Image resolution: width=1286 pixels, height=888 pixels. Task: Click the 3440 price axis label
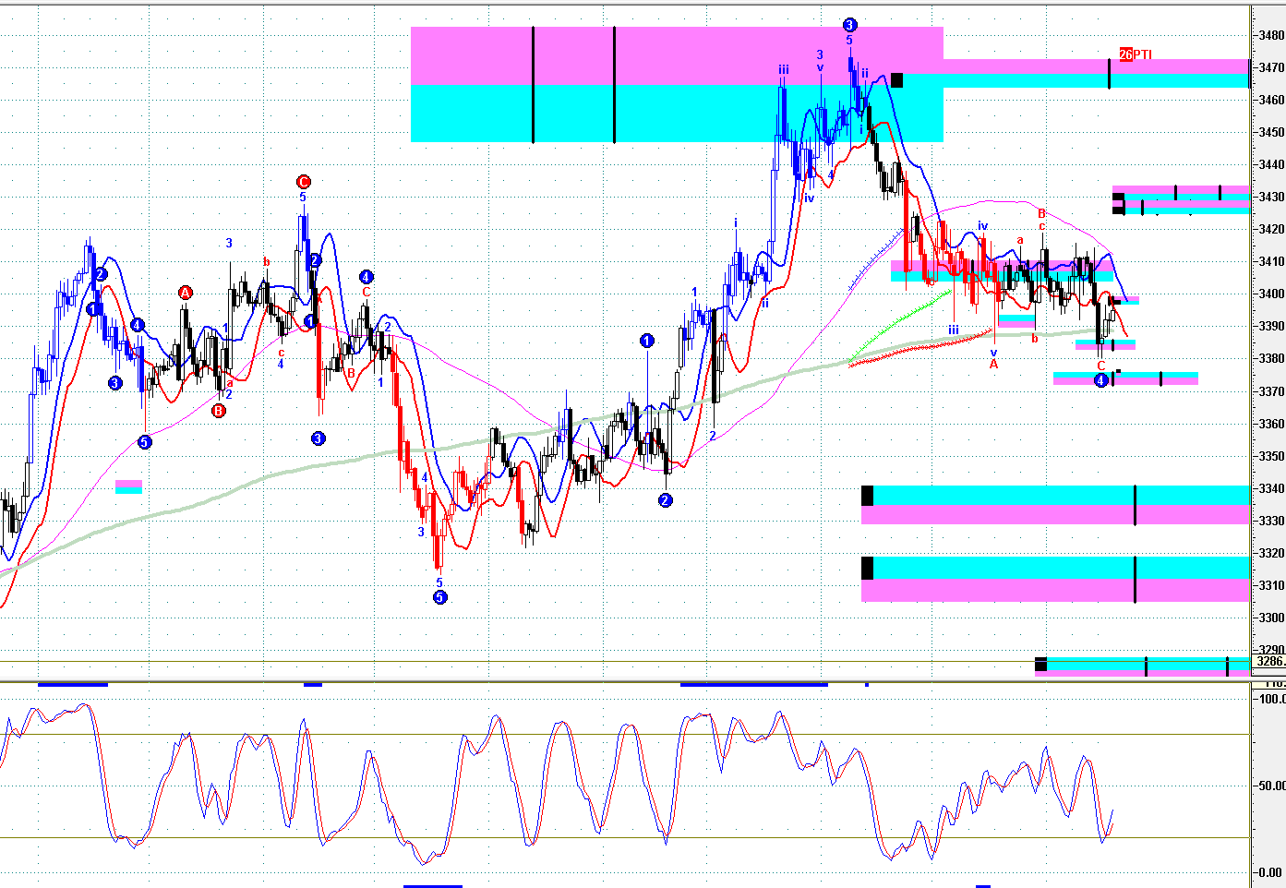pyautogui.click(x=1271, y=164)
